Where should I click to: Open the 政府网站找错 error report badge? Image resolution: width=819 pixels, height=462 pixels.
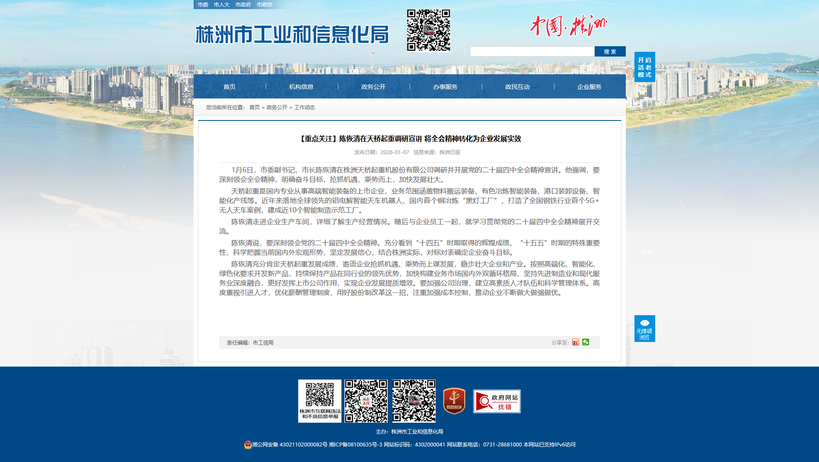[497, 402]
